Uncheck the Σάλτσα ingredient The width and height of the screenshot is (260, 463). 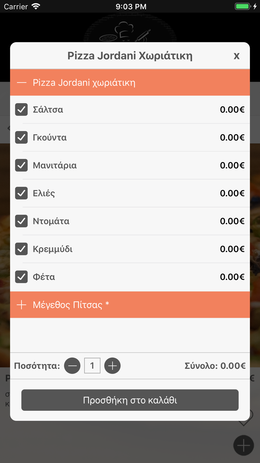21,109
